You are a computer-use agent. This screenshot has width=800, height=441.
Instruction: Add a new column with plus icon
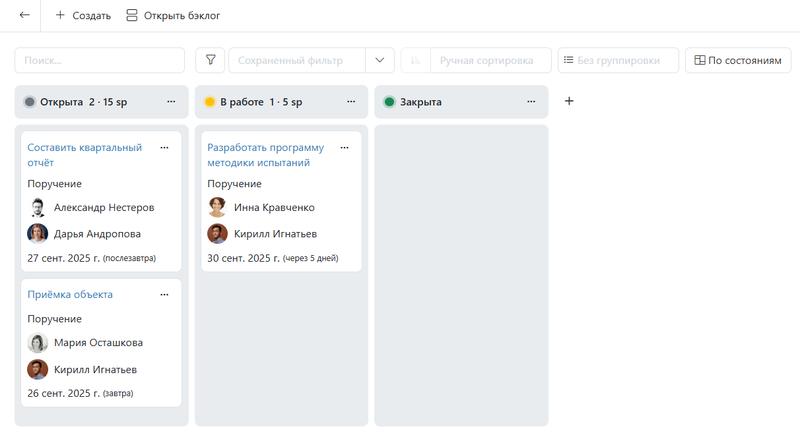coord(570,101)
